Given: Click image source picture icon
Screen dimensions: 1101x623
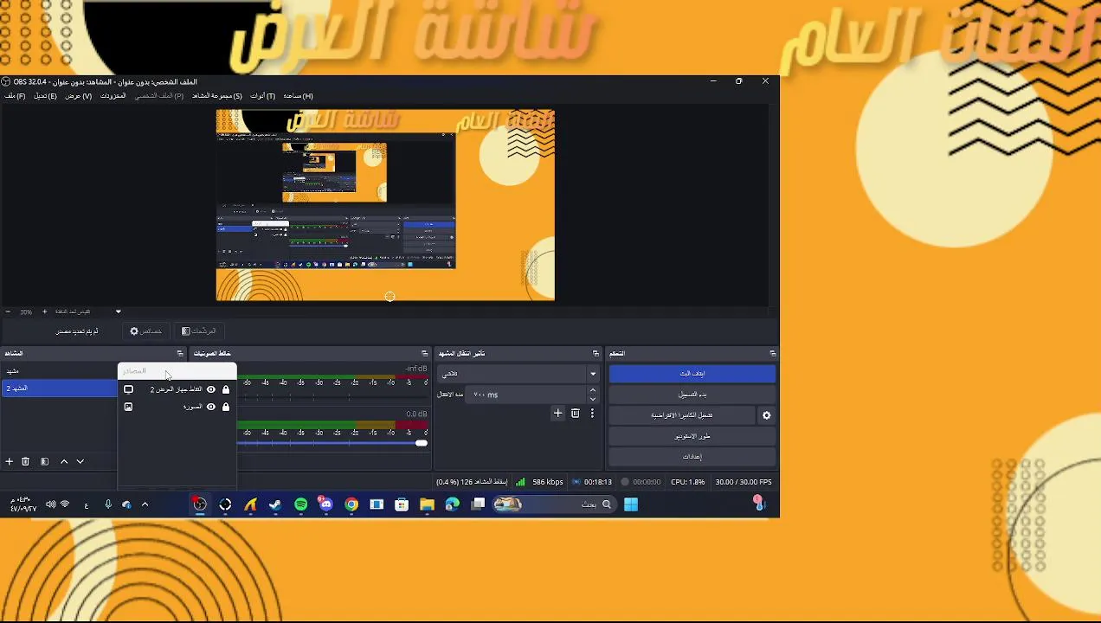Looking at the screenshot, I should pos(128,407).
